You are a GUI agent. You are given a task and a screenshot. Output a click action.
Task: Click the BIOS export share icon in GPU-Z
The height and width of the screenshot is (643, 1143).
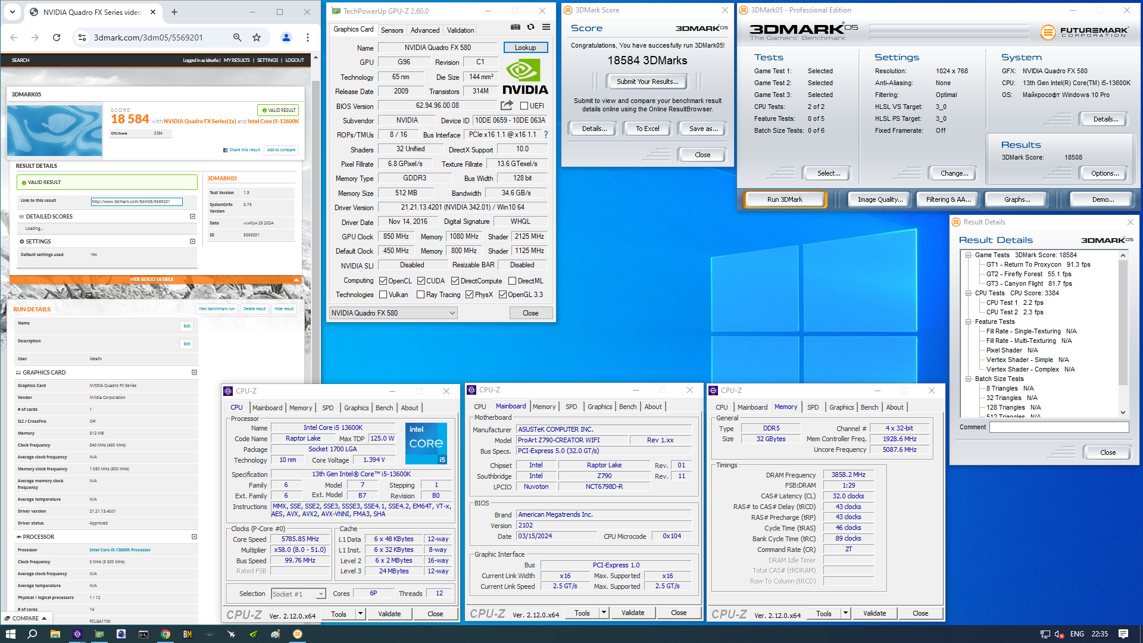click(x=507, y=105)
